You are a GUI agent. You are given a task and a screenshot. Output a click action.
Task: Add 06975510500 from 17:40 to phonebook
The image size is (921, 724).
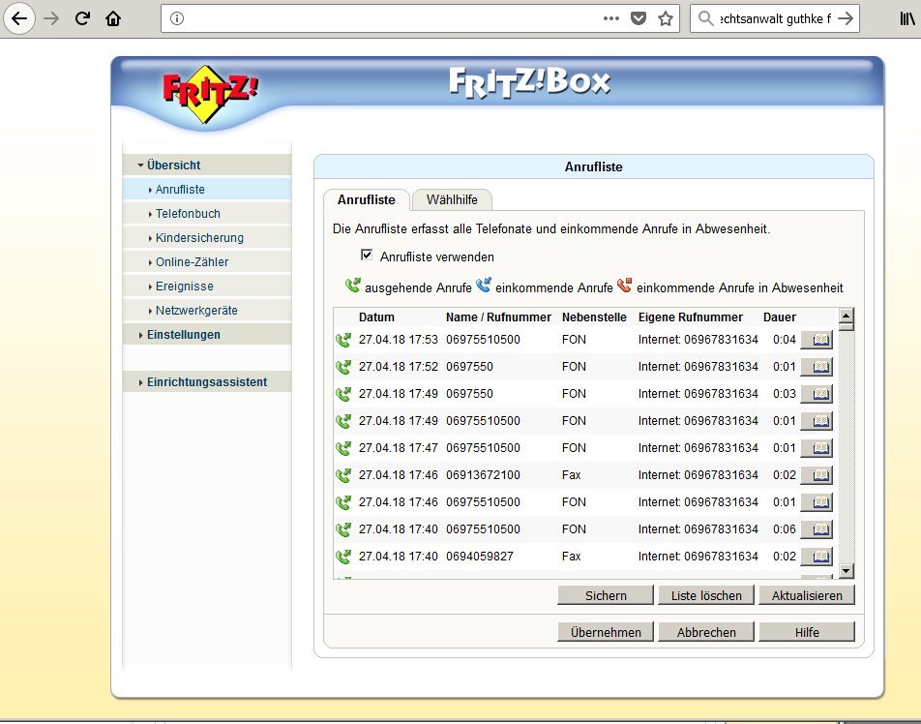pos(817,528)
